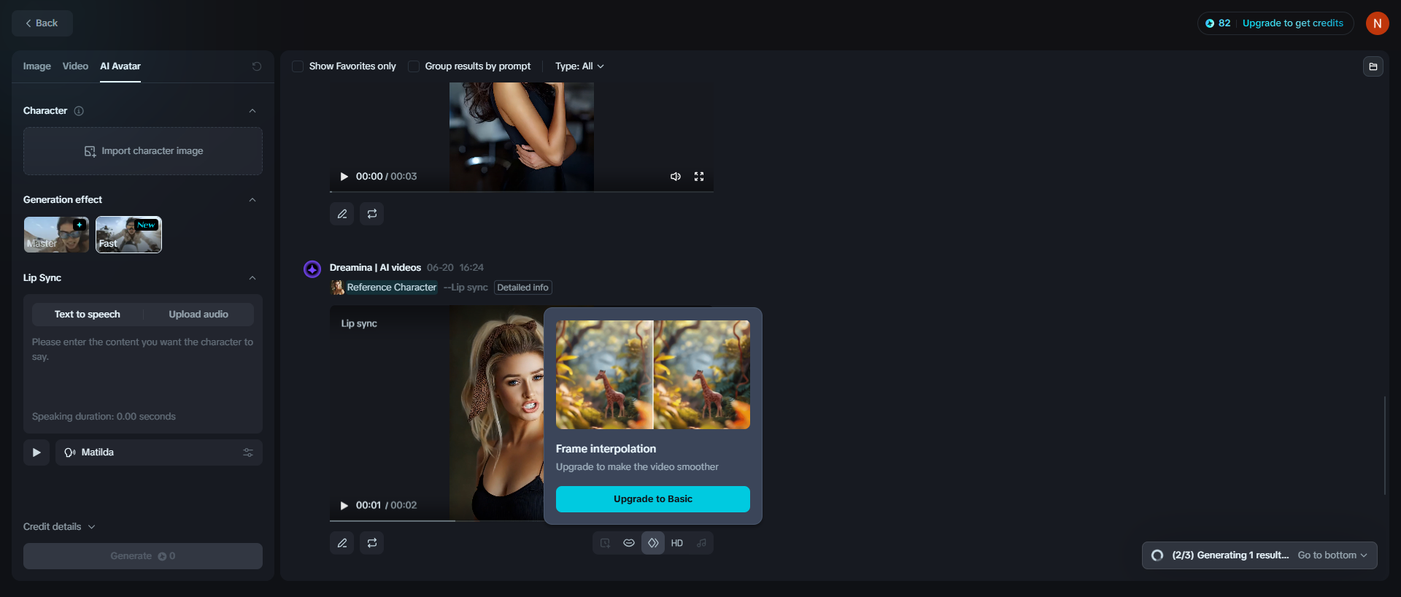Collapse the Character section

pos(252,111)
